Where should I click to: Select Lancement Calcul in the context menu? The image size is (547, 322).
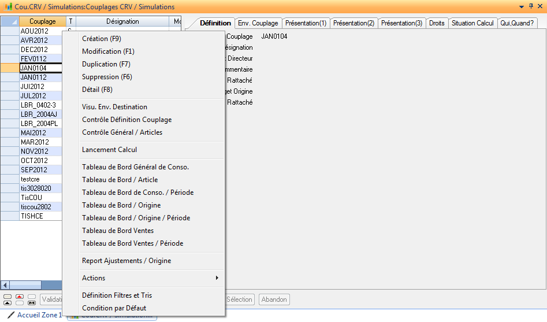coord(110,150)
